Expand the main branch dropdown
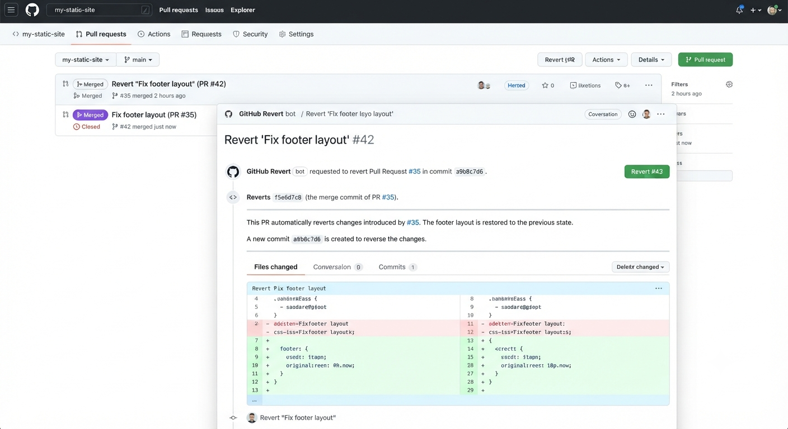 (138, 60)
